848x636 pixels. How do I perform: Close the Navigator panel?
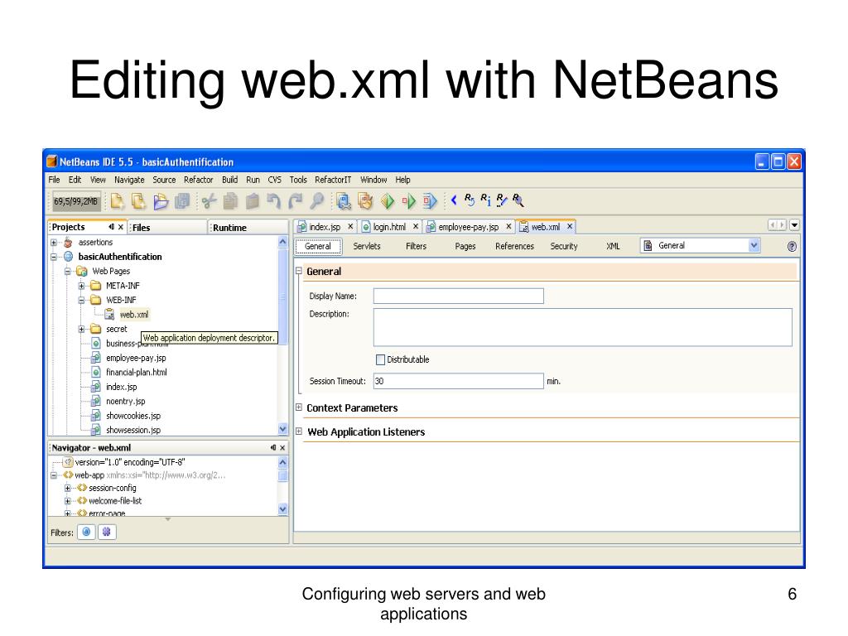282,448
